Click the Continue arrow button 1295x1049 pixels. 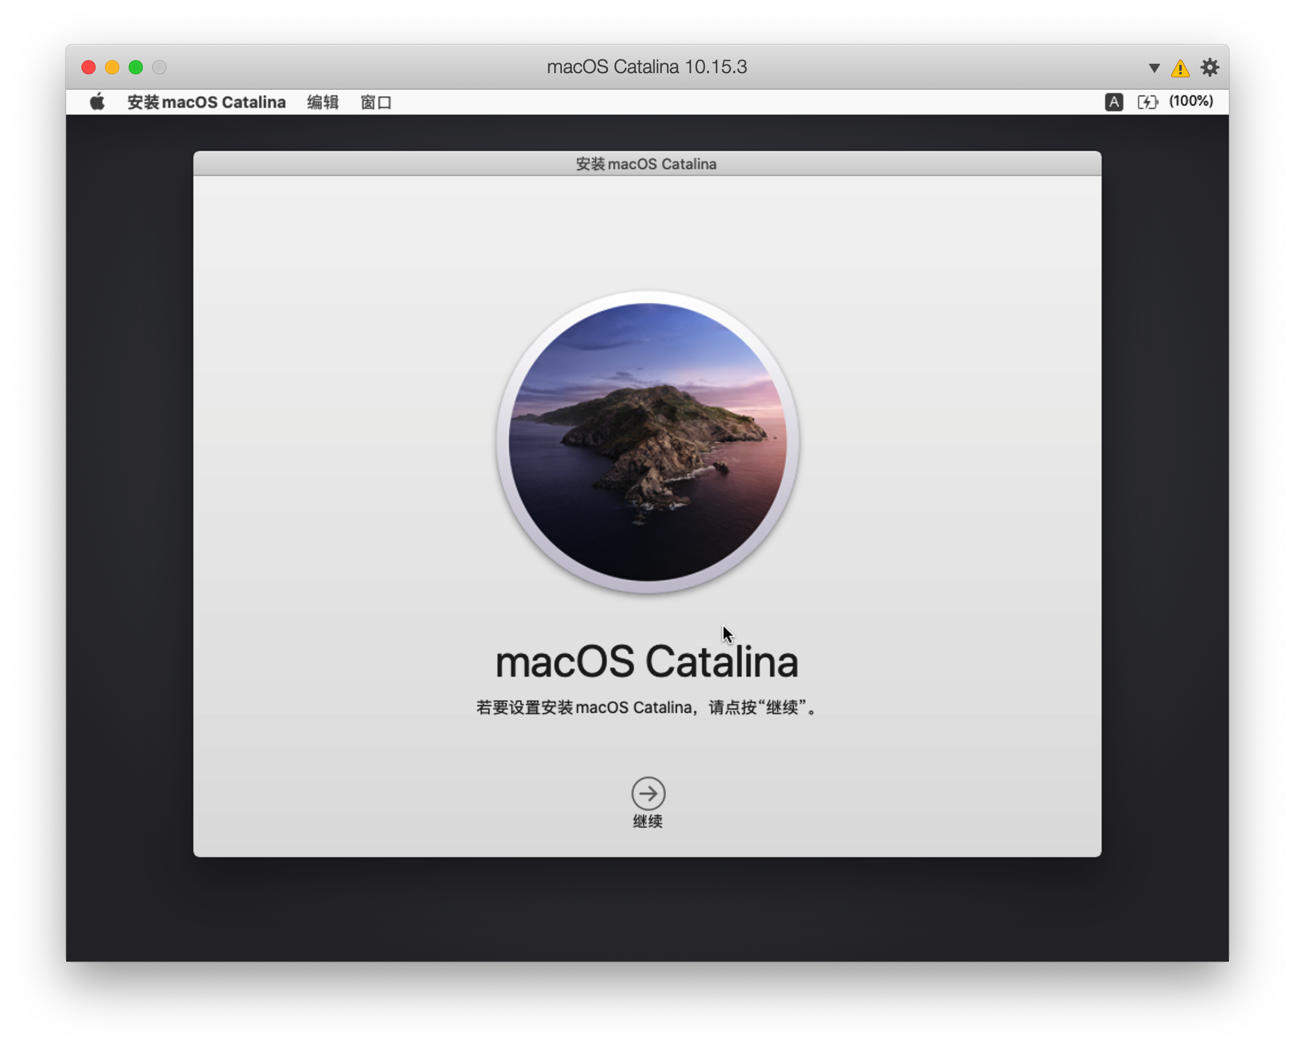[648, 793]
